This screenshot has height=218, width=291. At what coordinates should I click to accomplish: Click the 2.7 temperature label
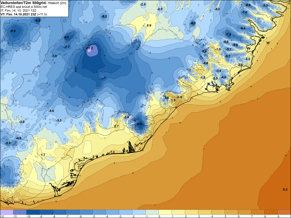click(x=116, y=126)
